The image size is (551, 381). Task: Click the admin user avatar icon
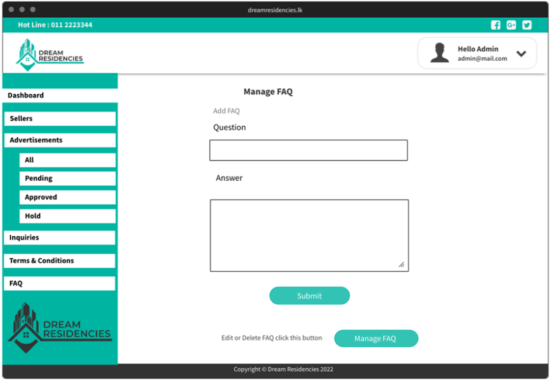click(440, 53)
